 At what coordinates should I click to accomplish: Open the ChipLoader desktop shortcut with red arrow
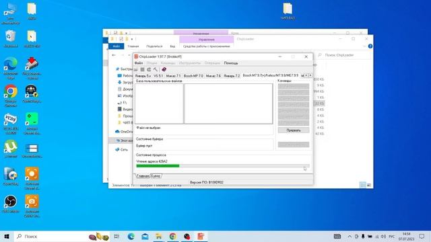point(32,68)
